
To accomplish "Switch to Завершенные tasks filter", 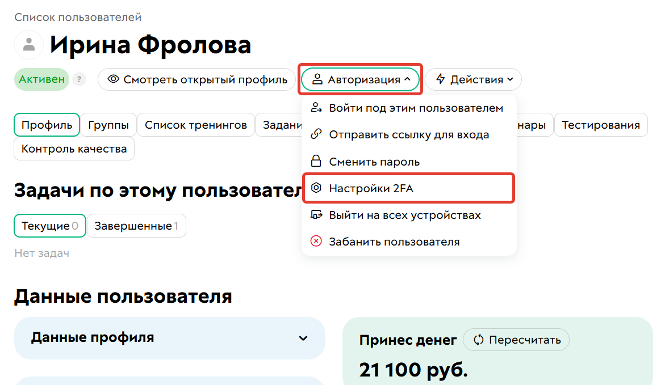I will coord(136,226).
